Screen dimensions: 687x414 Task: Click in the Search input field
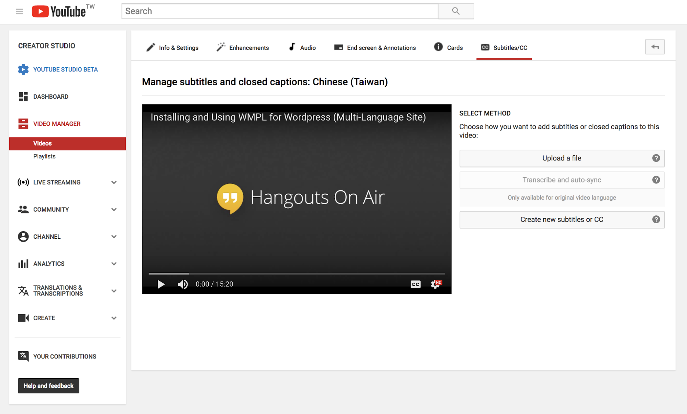280,11
